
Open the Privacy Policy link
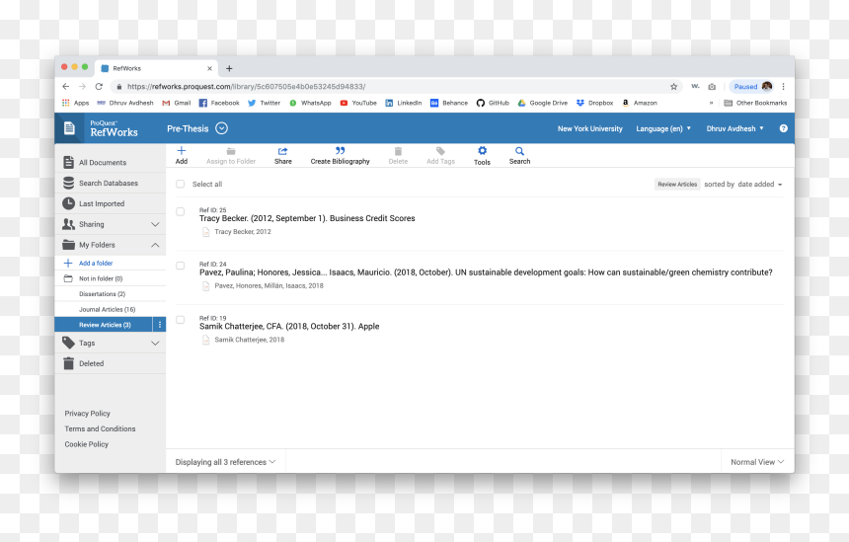87,414
